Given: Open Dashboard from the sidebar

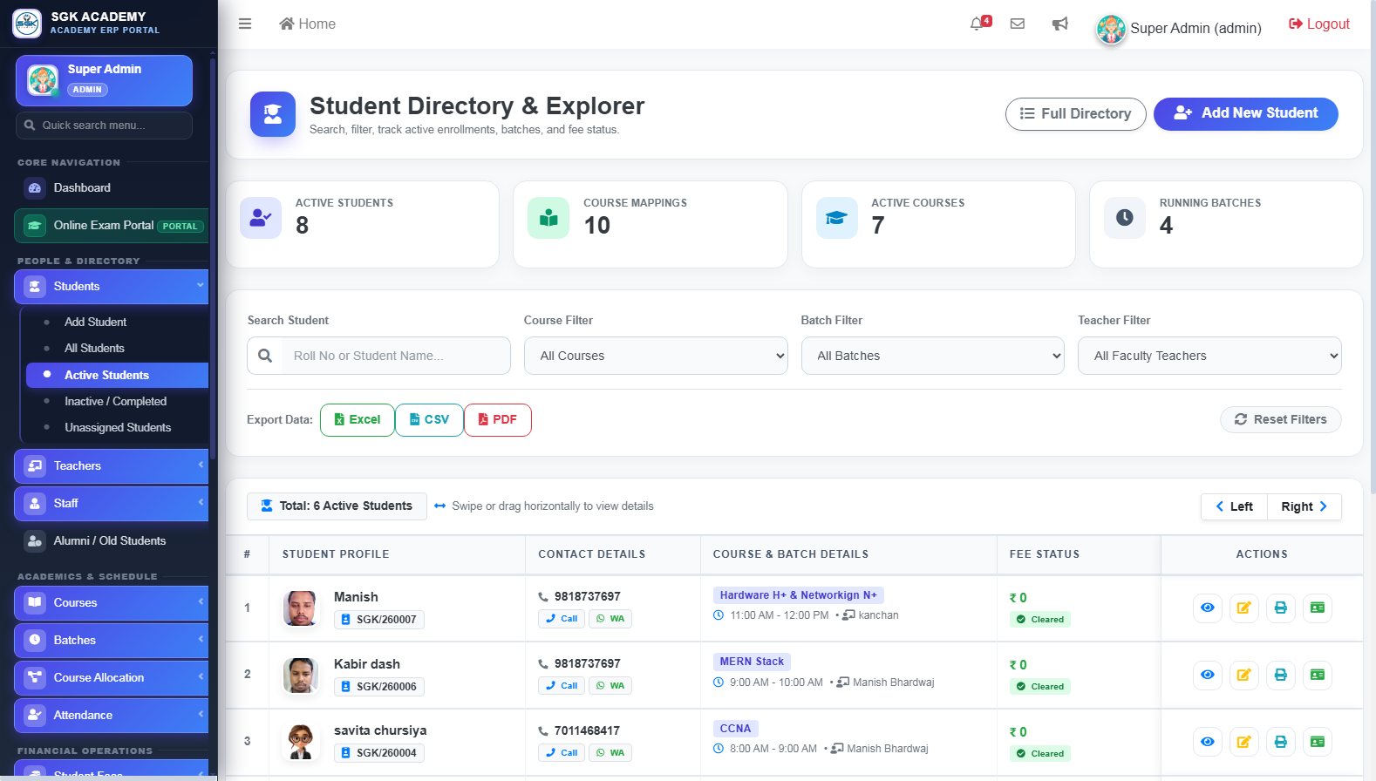Looking at the screenshot, I should tap(112, 187).
